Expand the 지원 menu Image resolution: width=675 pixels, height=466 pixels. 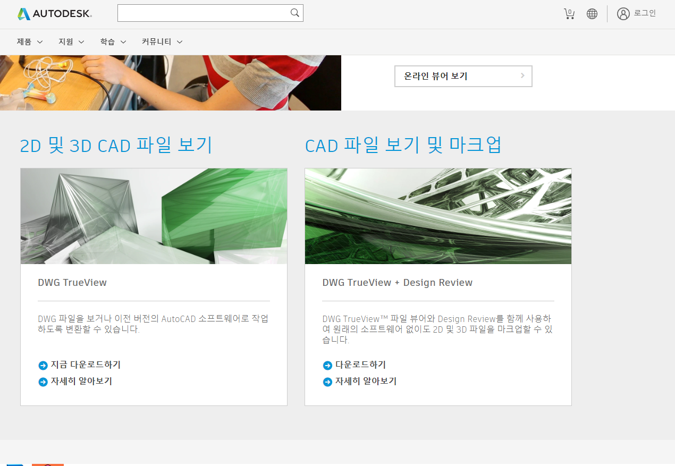pyautogui.click(x=71, y=42)
